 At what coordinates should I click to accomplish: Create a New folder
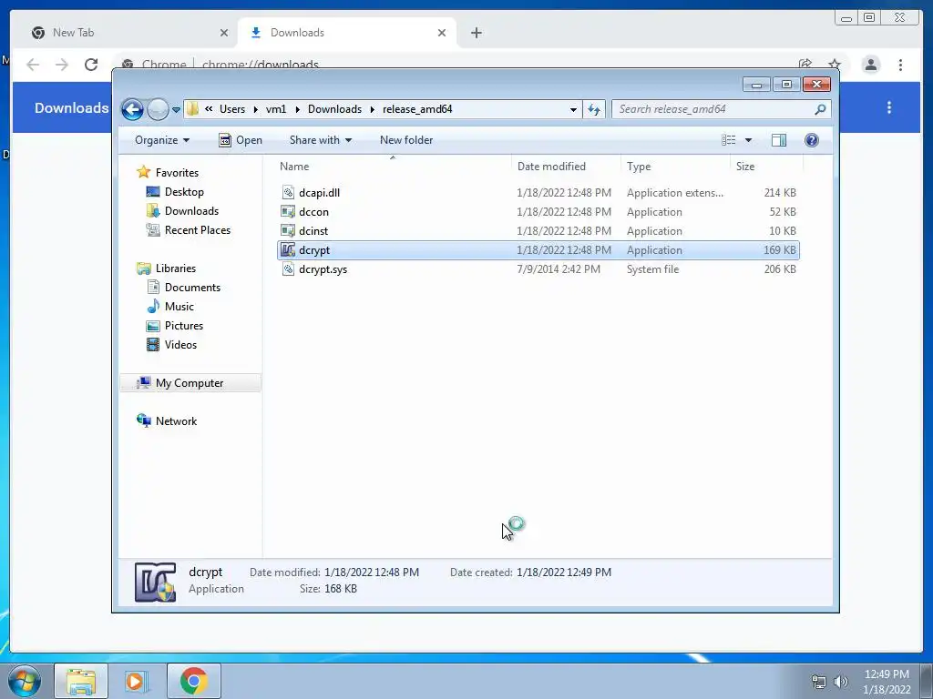coord(406,140)
